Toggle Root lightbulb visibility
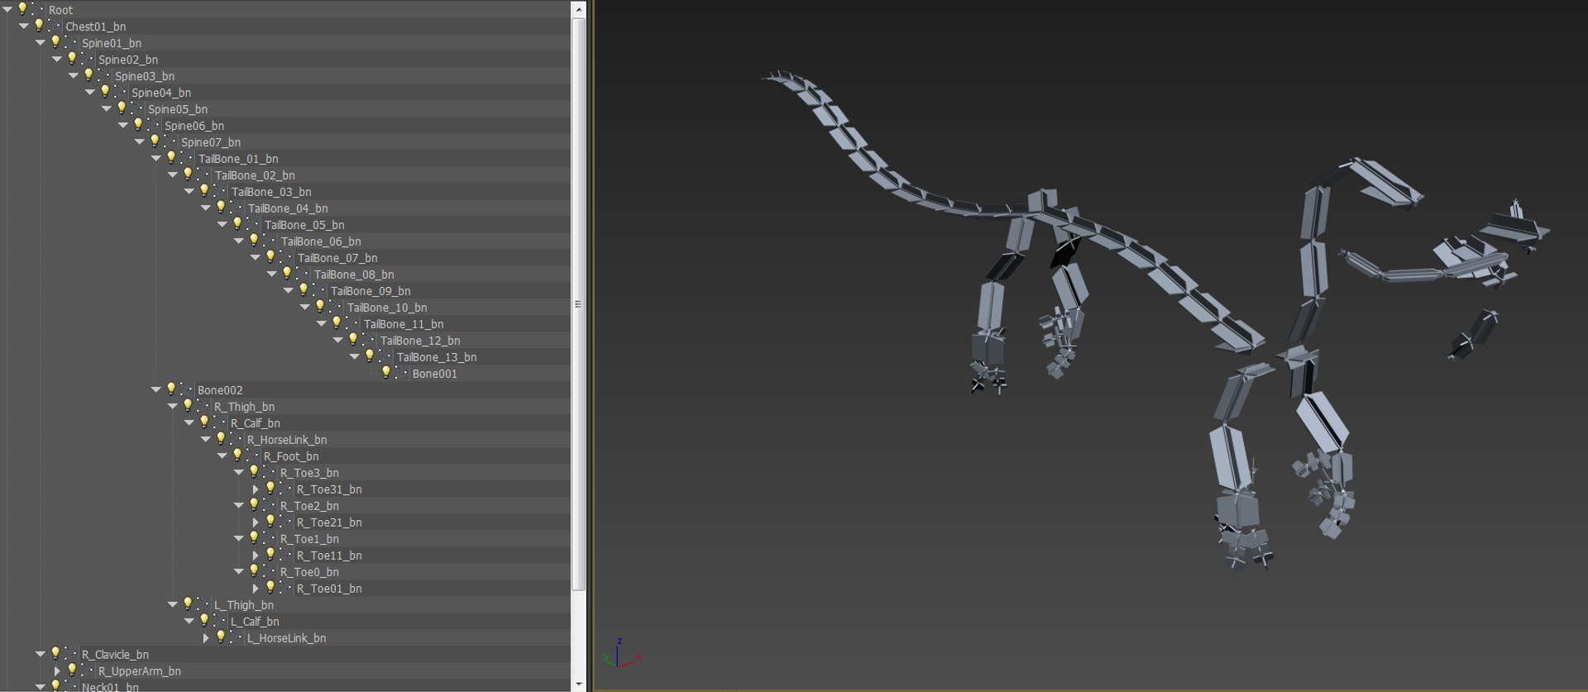1588x692 pixels. 22,9
